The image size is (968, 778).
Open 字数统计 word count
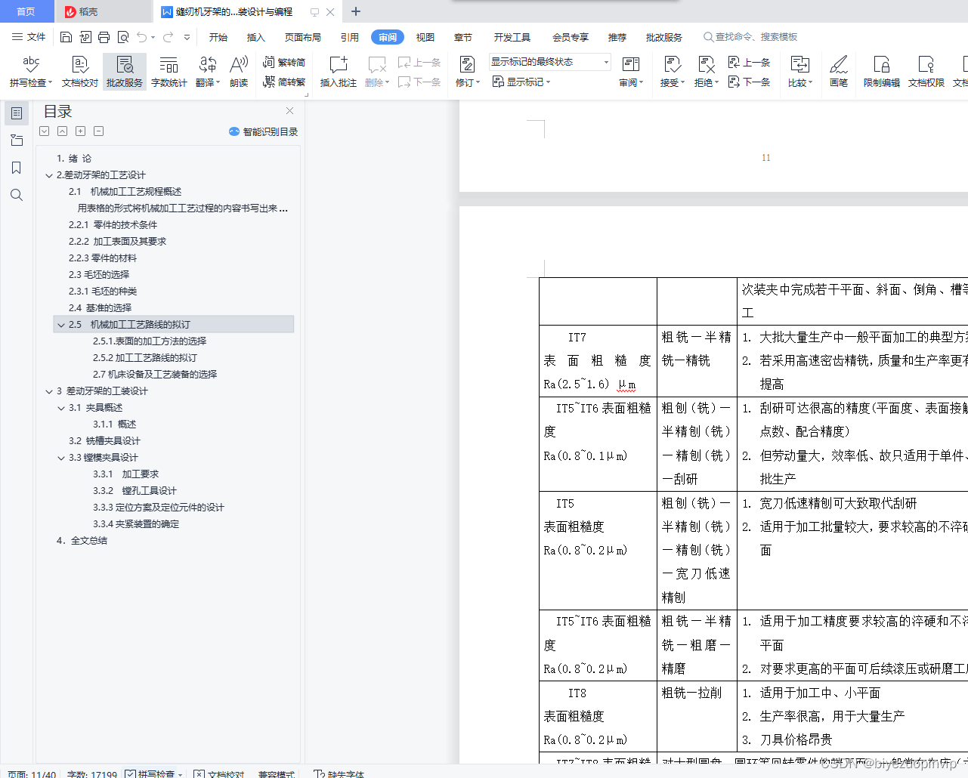tap(169, 72)
